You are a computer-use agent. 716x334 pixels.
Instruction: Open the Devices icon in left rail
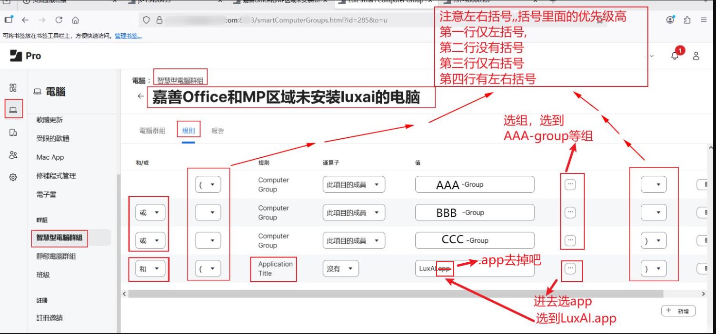pos(13,133)
